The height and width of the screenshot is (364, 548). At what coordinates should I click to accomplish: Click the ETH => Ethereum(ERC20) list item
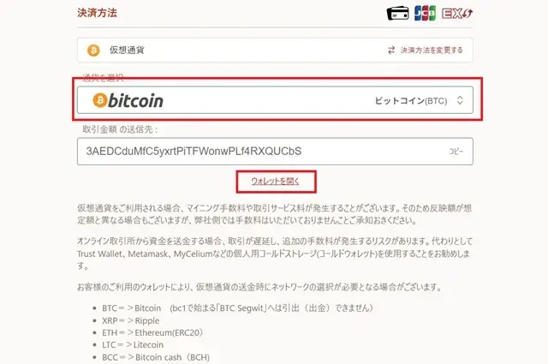[x=152, y=332]
